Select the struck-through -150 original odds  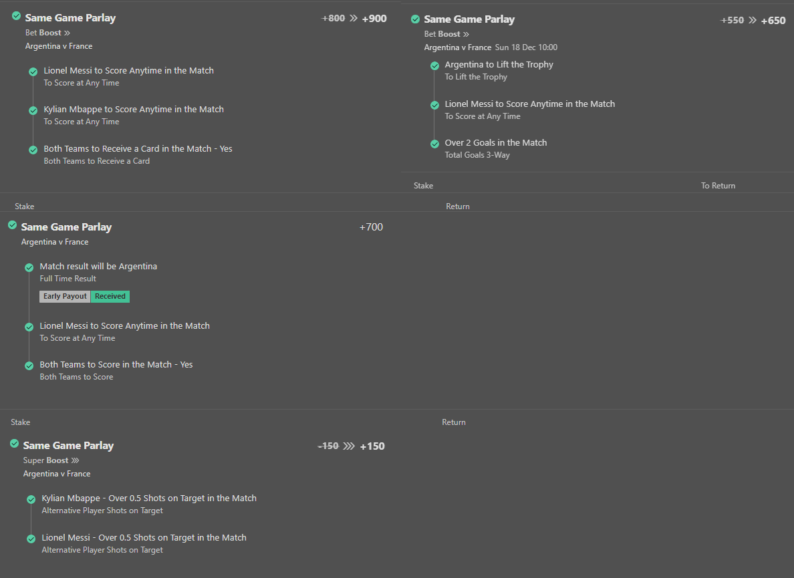(x=328, y=446)
